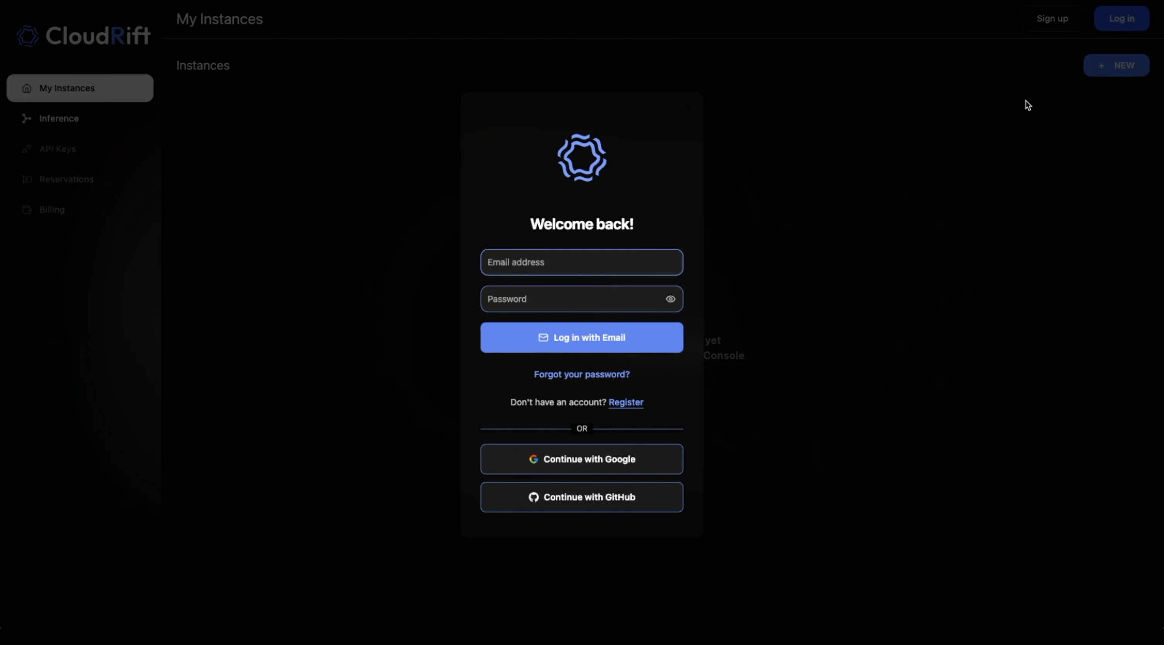The height and width of the screenshot is (645, 1164).
Task: Open the Billing sidebar item
Action: coord(51,210)
